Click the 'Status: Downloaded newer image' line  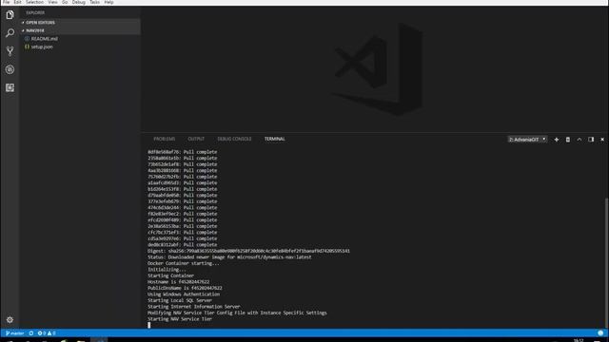click(229, 257)
